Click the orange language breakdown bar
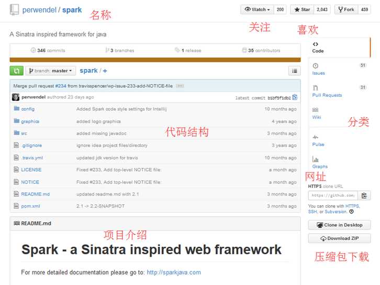 pyautogui.click(x=155, y=60)
